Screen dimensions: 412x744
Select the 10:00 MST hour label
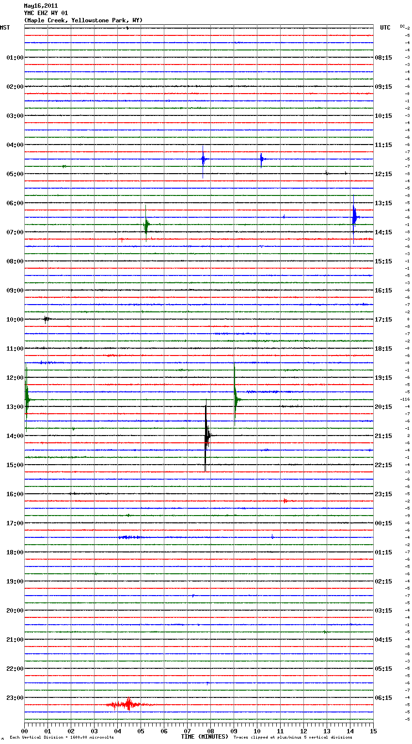click(15, 319)
